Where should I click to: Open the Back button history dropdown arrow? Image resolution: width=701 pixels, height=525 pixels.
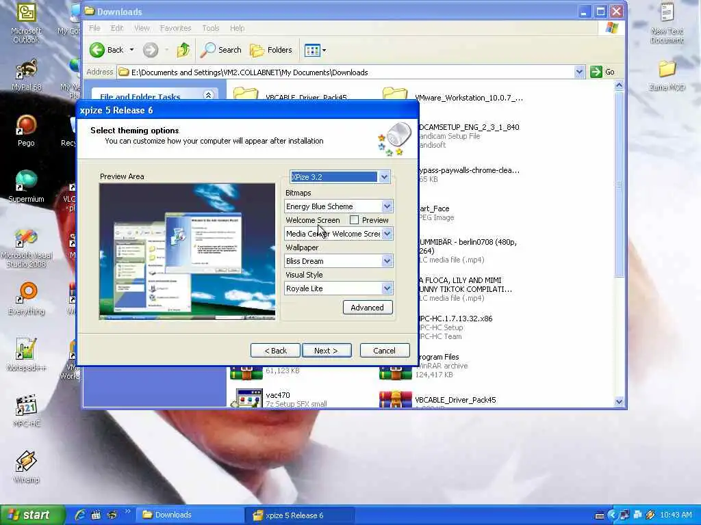(131, 50)
